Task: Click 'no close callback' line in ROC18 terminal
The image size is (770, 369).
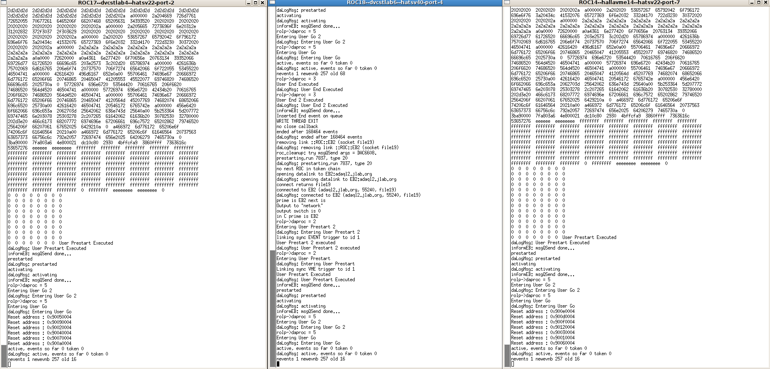Action: coord(297,126)
